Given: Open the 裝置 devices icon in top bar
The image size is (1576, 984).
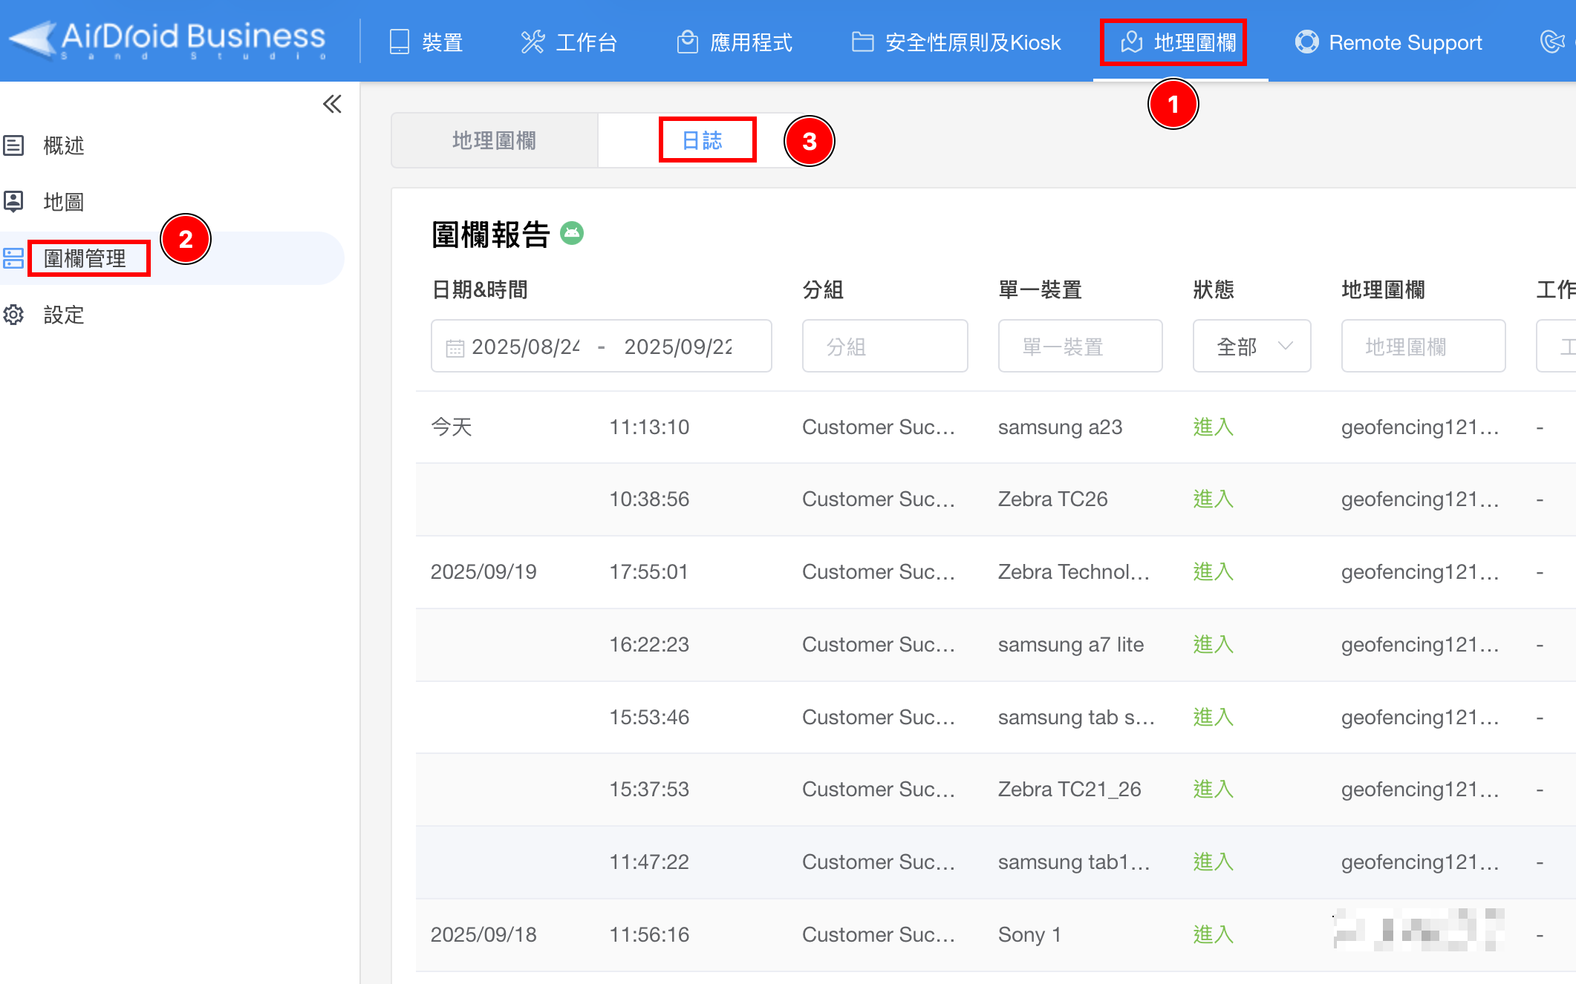Looking at the screenshot, I should click(x=400, y=42).
